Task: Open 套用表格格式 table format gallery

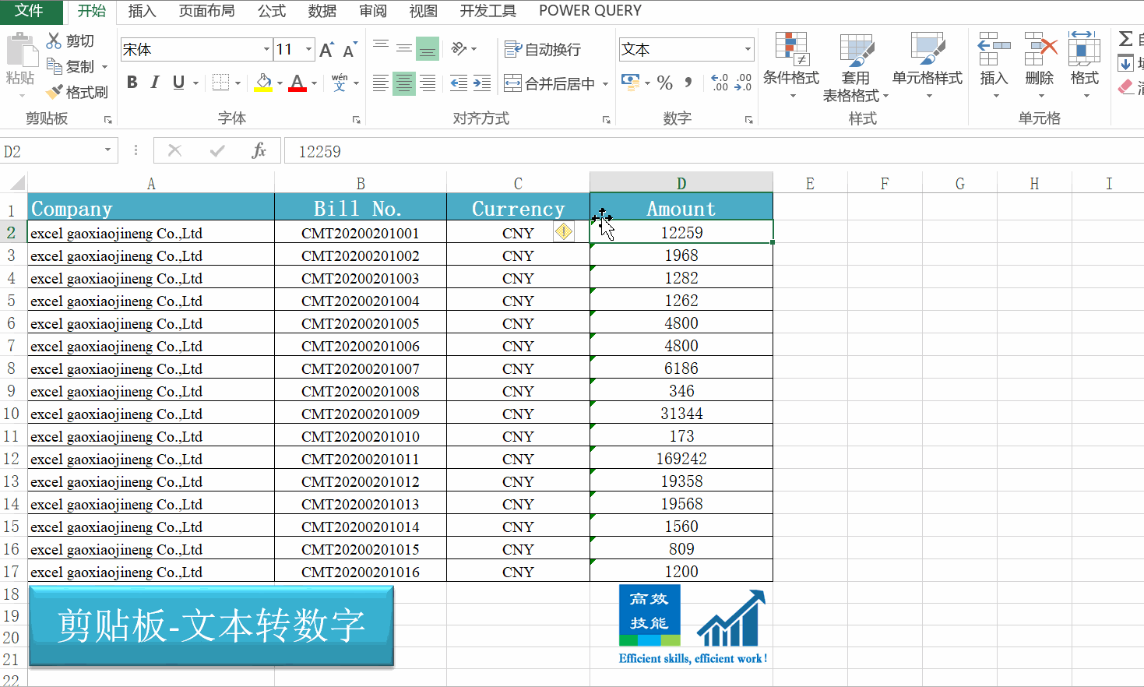Action: pos(856,67)
